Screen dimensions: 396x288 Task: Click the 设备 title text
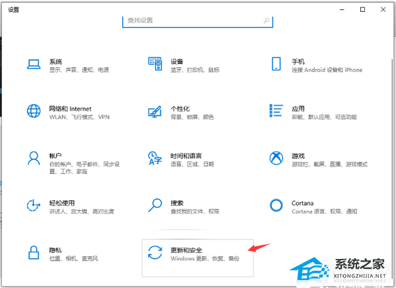(177, 61)
